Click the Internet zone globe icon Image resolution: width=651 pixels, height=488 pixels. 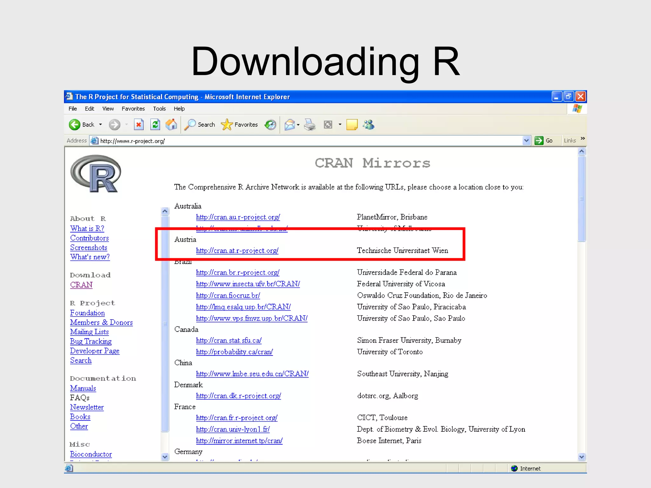514,468
